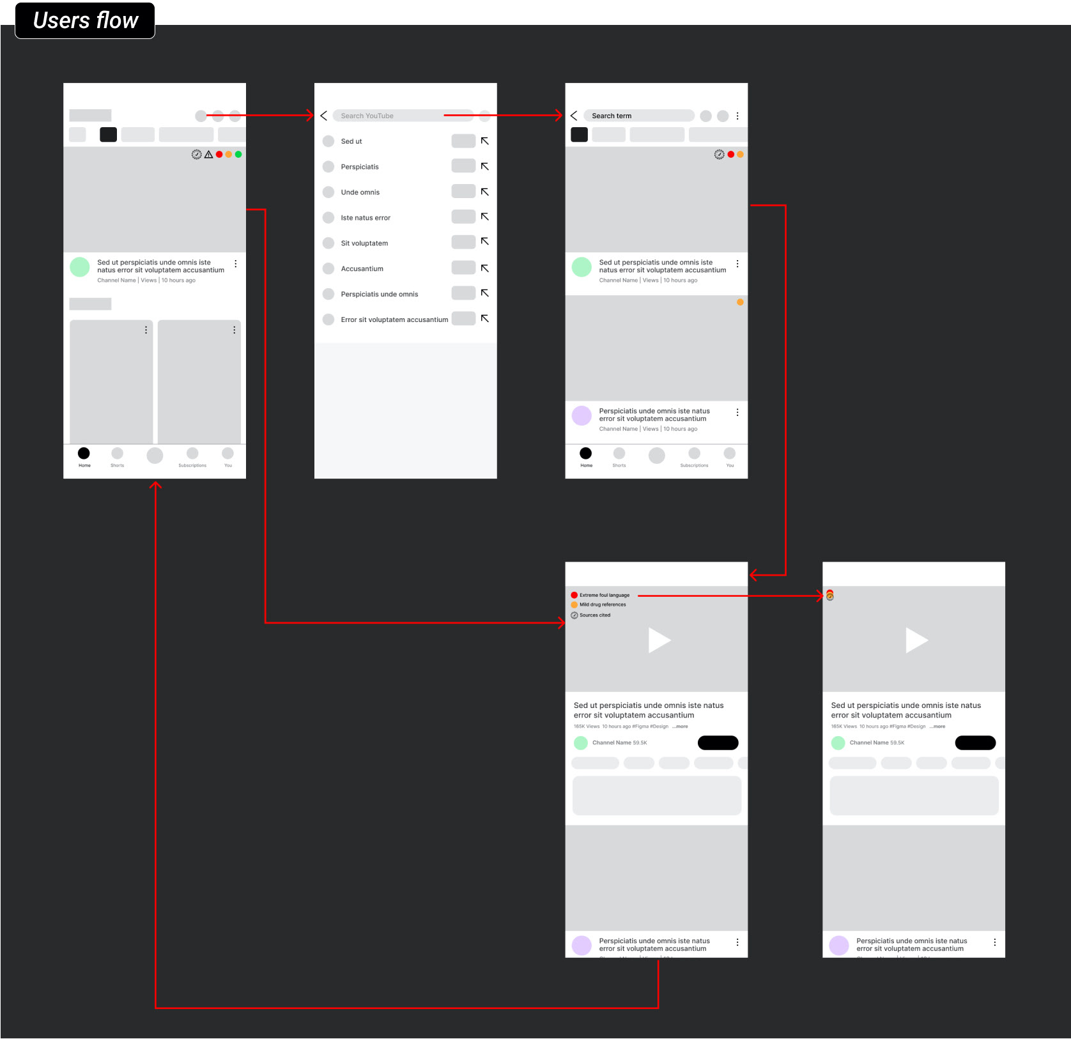The height and width of the screenshot is (1039, 1071).
Task: Open kebab menu on first Shorts card
Action: (x=146, y=330)
